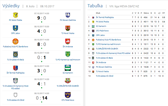The image size is (168, 106).
Task: Click the TJ Nová Vieska crest in results
Action: tap(68, 28)
